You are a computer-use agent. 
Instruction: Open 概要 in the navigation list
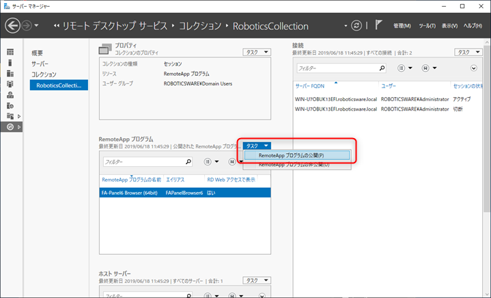[37, 53]
